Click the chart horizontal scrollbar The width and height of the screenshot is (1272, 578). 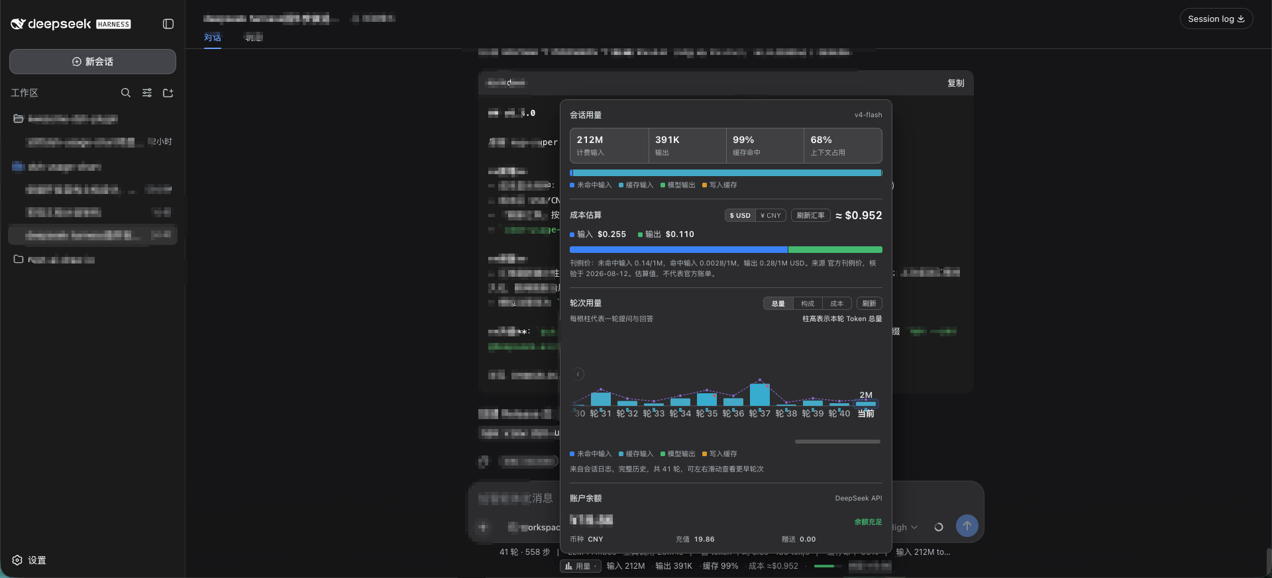click(x=837, y=442)
